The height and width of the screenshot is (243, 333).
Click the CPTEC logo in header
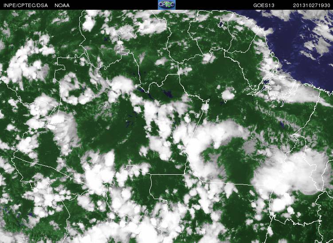(x=167, y=5)
